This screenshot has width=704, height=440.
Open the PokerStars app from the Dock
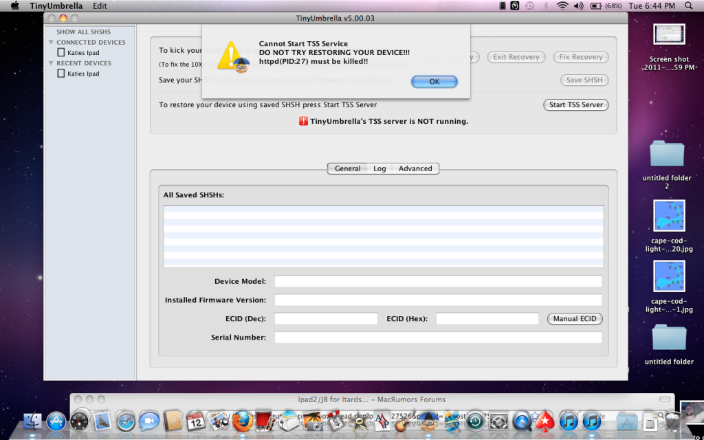pyautogui.click(x=544, y=422)
